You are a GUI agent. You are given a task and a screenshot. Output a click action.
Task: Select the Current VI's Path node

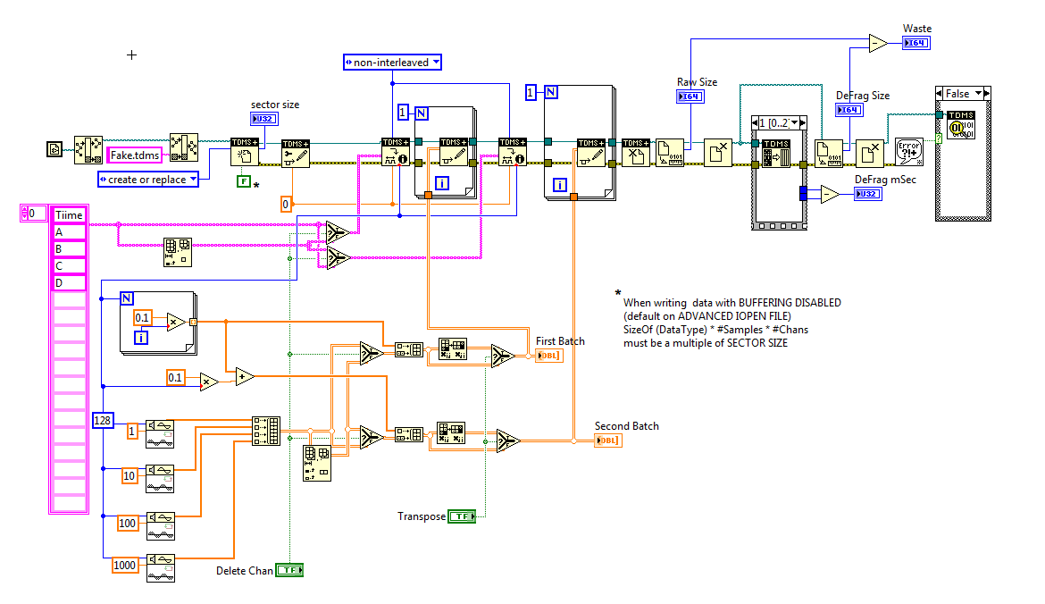54,149
